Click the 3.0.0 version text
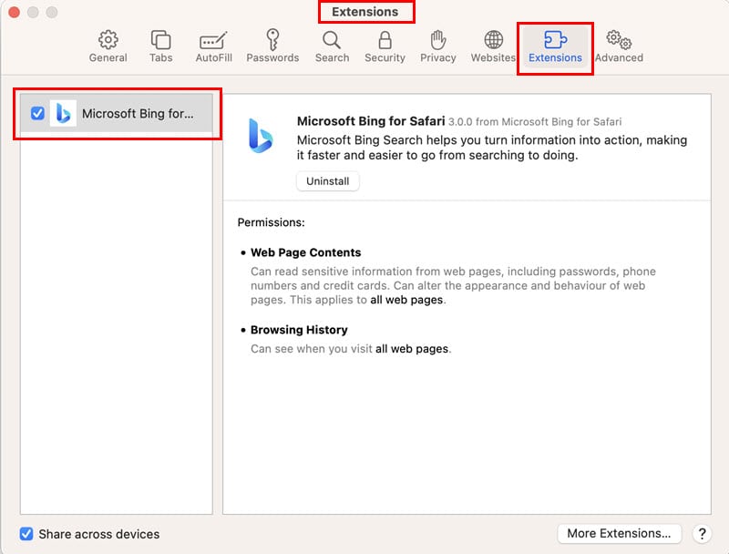The height and width of the screenshot is (554, 729). pos(460,122)
